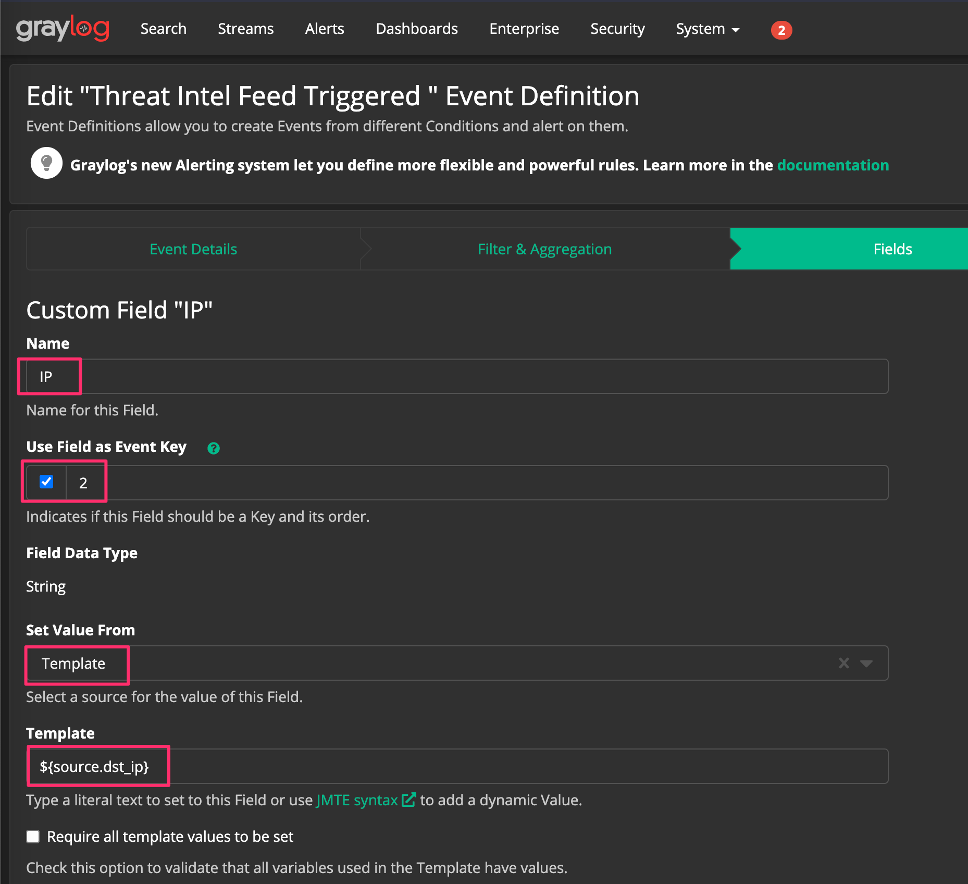Image resolution: width=968 pixels, height=884 pixels.
Task: Check Require all template values to be set
Action: pyautogui.click(x=33, y=837)
